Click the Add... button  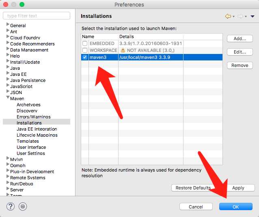(x=240, y=39)
